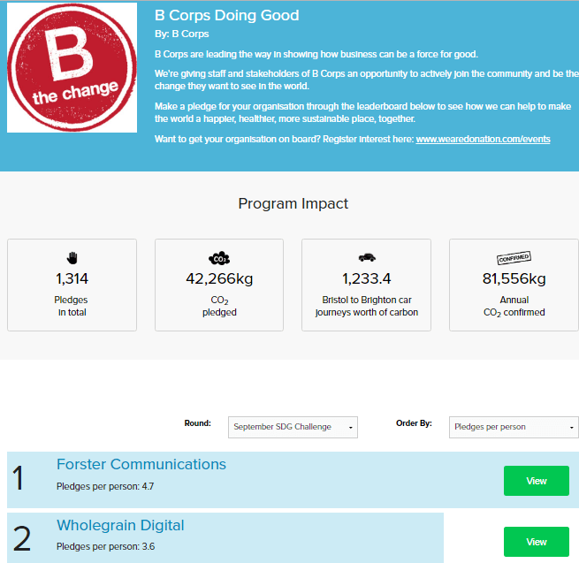This screenshot has height=563, width=579.
Task: Click the Round: label
Action: (x=197, y=423)
